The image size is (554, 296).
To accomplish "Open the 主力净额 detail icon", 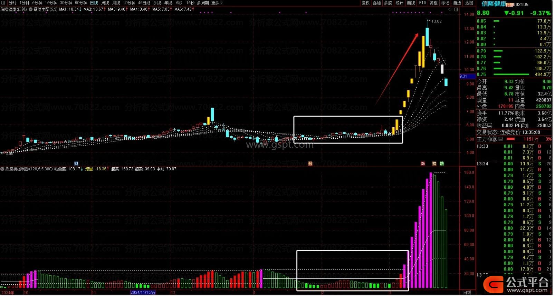I will point(500,139).
